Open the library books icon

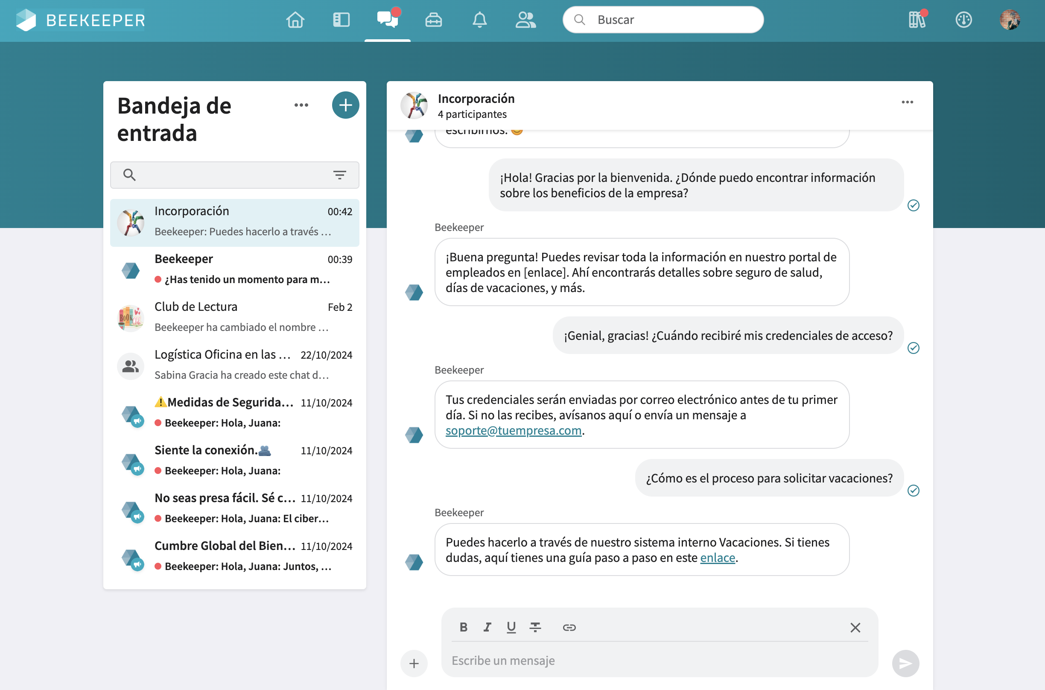pyautogui.click(x=917, y=20)
